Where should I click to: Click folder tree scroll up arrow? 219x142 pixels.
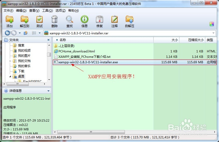coord(49,45)
